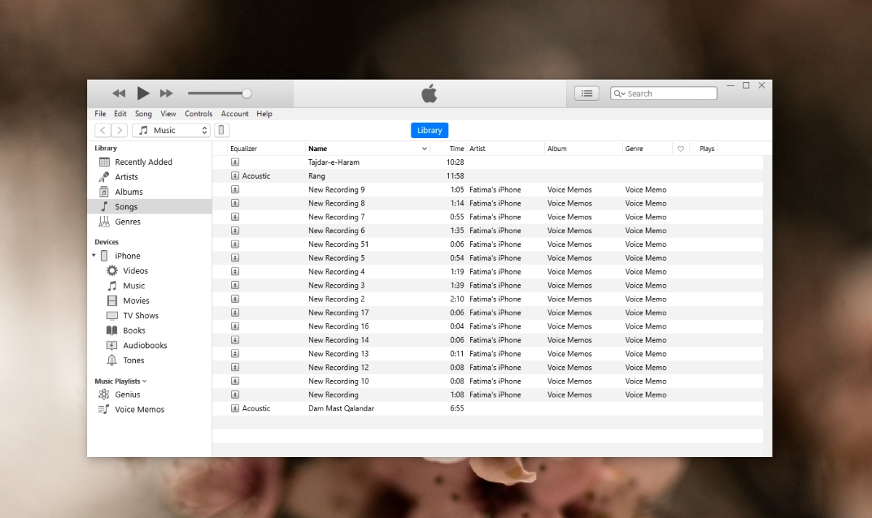Screen dimensions: 872x518
Task: Toggle playback with the Play button
Action: (x=142, y=93)
